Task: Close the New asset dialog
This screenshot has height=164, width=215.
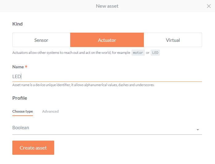Action: click(209, 6)
